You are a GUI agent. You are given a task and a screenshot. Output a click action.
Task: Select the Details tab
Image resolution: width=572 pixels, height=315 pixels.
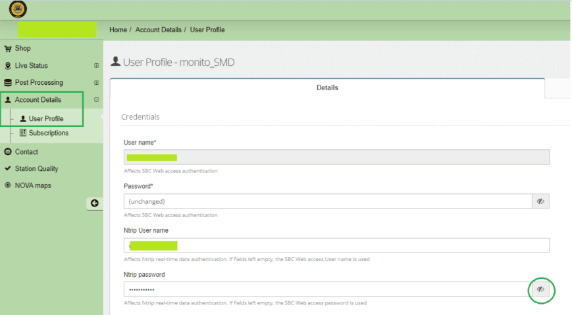coord(327,87)
